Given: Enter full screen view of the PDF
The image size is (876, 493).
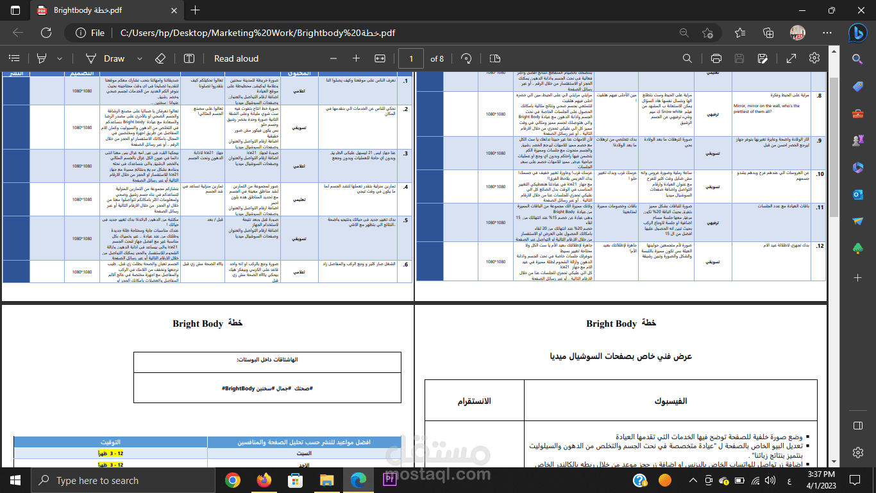Looking at the screenshot, I should pyautogui.click(x=791, y=58).
